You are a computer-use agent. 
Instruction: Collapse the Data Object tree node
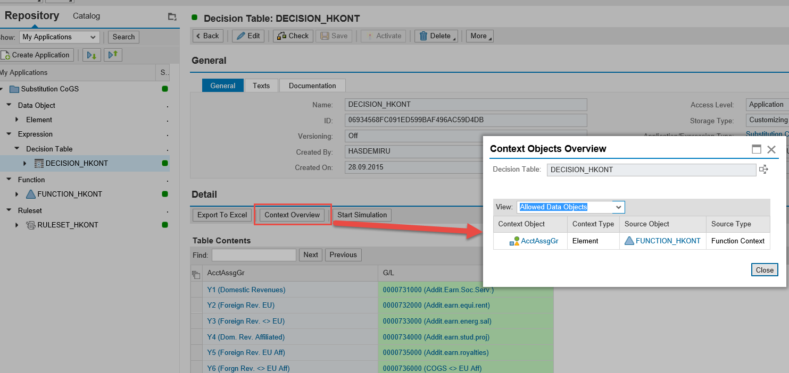[x=9, y=105]
